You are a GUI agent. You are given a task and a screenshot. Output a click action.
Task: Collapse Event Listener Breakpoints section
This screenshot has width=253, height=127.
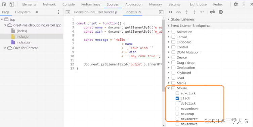(x=168, y=26)
